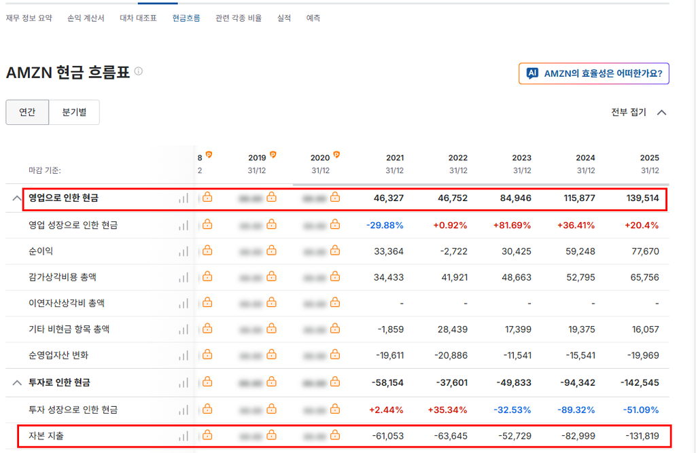Viewport: 696px width, 453px height.
Task: Select the 현금흐름 tab
Action: point(186,18)
